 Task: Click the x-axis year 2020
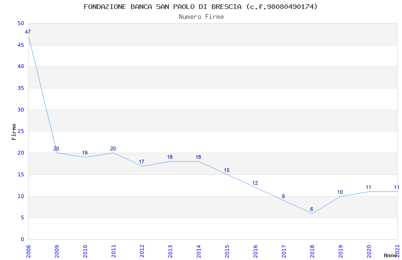369,251
